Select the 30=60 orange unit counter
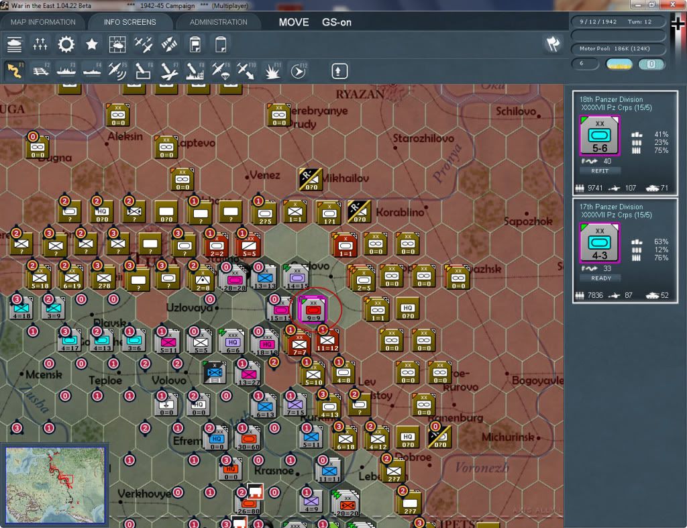 [x=248, y=437]
